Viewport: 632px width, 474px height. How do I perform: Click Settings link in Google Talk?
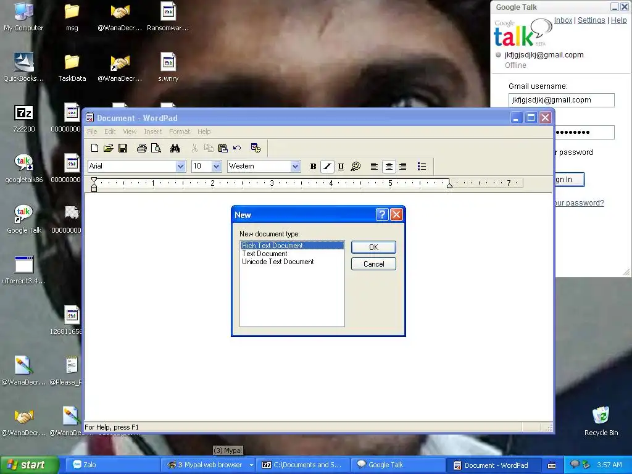click(x=591, y=20)
